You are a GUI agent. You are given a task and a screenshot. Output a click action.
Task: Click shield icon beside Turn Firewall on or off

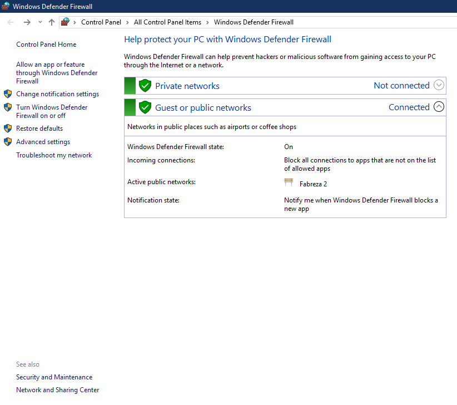tap(8, 107)
